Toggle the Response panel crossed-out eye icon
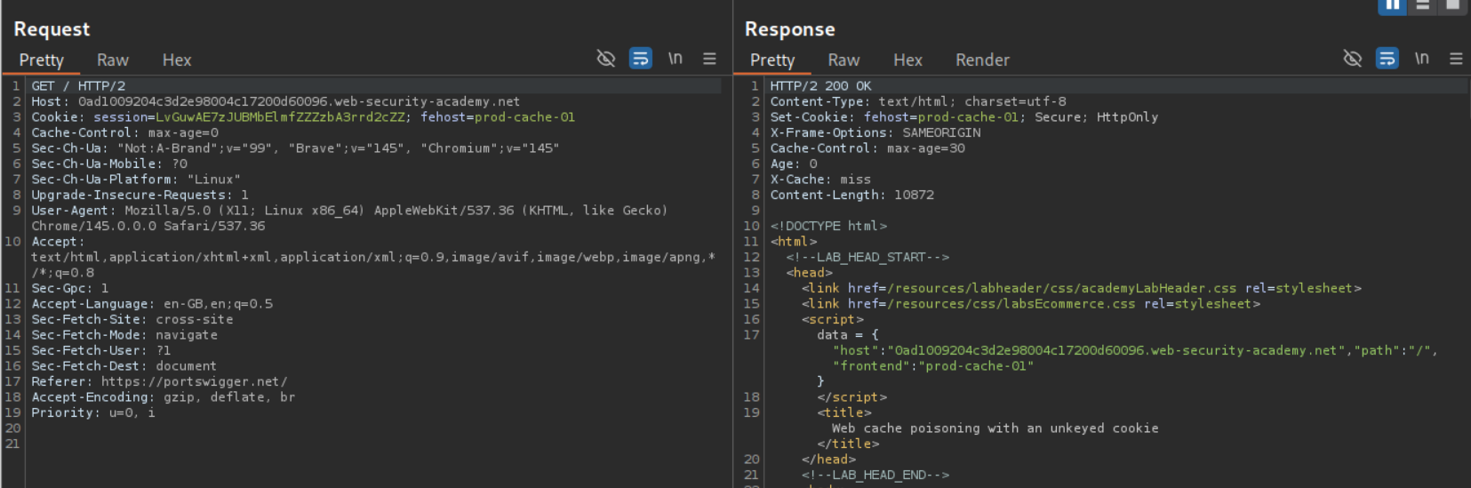 [1353, 59]
